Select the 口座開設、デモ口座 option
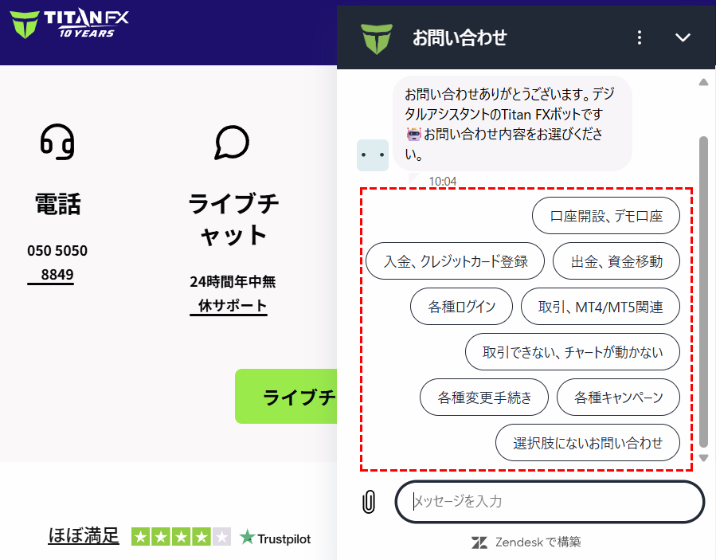 (605, 216)
